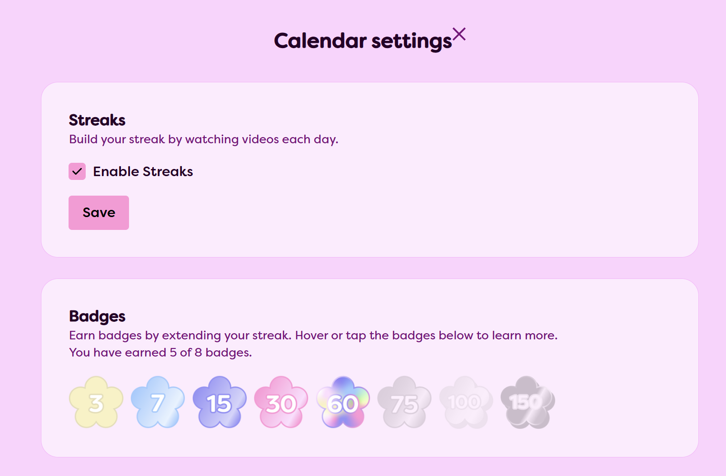The height and width of the screenshot is (476, 726).
Task: Click the 'earned 5 of 8 badges' text
Action: [160, 353]
